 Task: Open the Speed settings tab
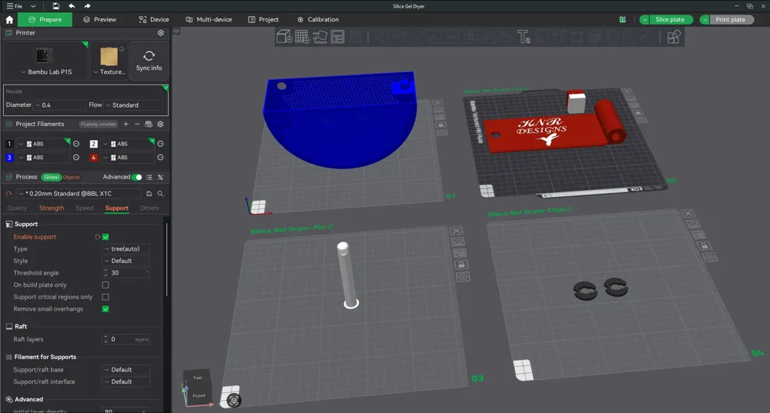click(x=85, y=208)
